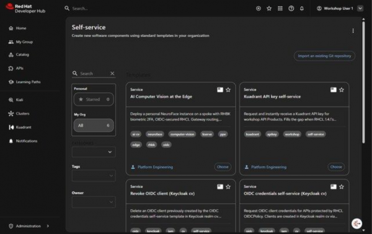Clear the templates search with X icon
This screenshot has height=234, width=372.
(112, 74)
